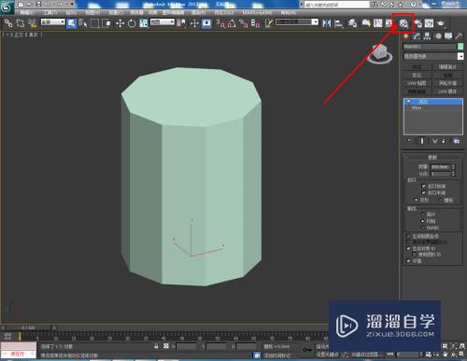This screenshot has height=361, width=467.
Task: Toggle the Angle Snap icon
Action: [232, 23]
